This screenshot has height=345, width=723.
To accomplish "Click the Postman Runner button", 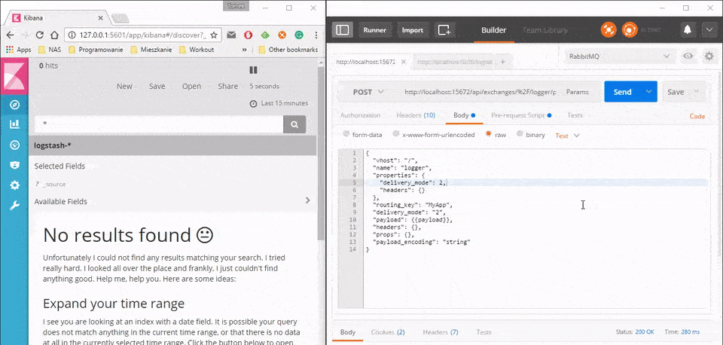I will (374, 30).
